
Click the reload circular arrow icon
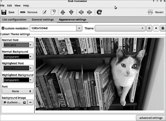[x=99, y=12]
